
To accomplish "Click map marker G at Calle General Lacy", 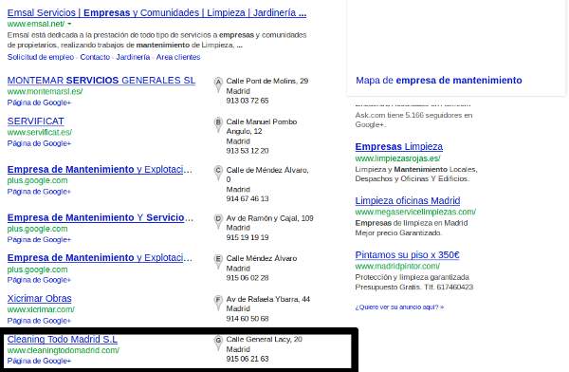I will (x=218, y=343).
